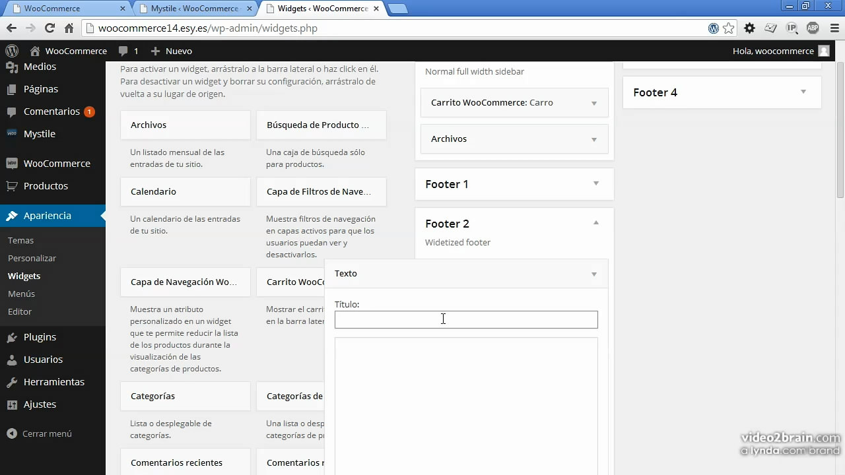Viewport: 845px width, 475px height.
Task: Collapse the Texto widget arrow
Action: [x=594, y=274]
